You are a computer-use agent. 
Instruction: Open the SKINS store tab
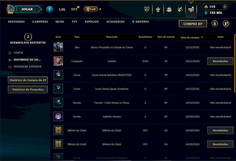click(x=60, y=22)
